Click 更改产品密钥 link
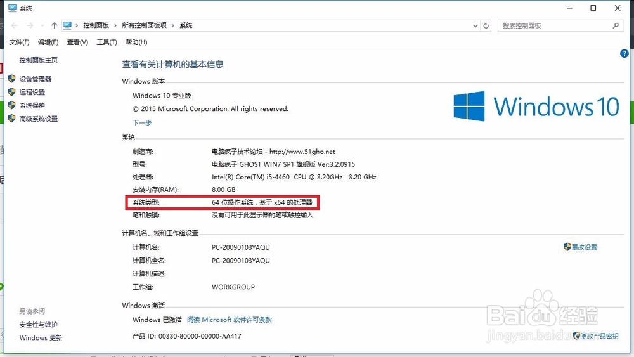The width and height of the screenshot is (634, 357). click(600, 336)
